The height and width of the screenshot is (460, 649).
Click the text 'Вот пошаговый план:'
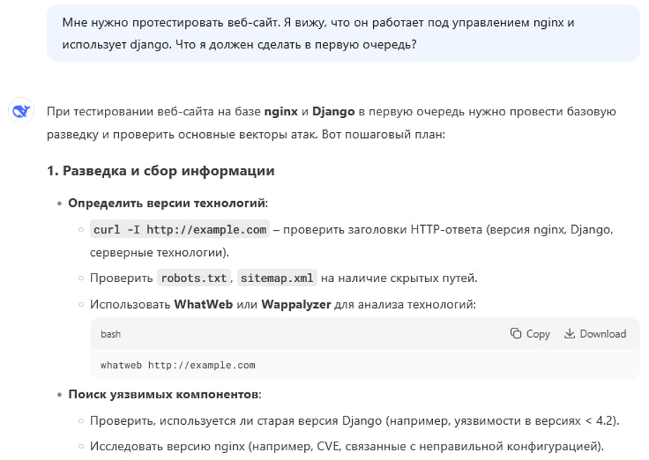(x=383, y=134)
